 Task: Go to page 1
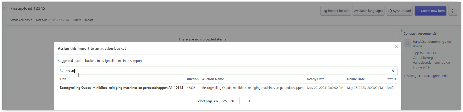(x=249, y=101)
